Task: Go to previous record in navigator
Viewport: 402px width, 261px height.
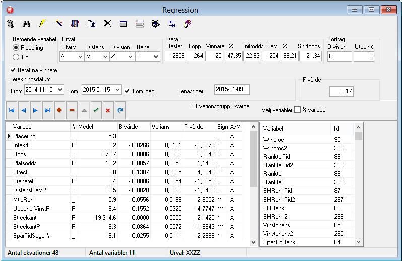Action: [23, 110]
